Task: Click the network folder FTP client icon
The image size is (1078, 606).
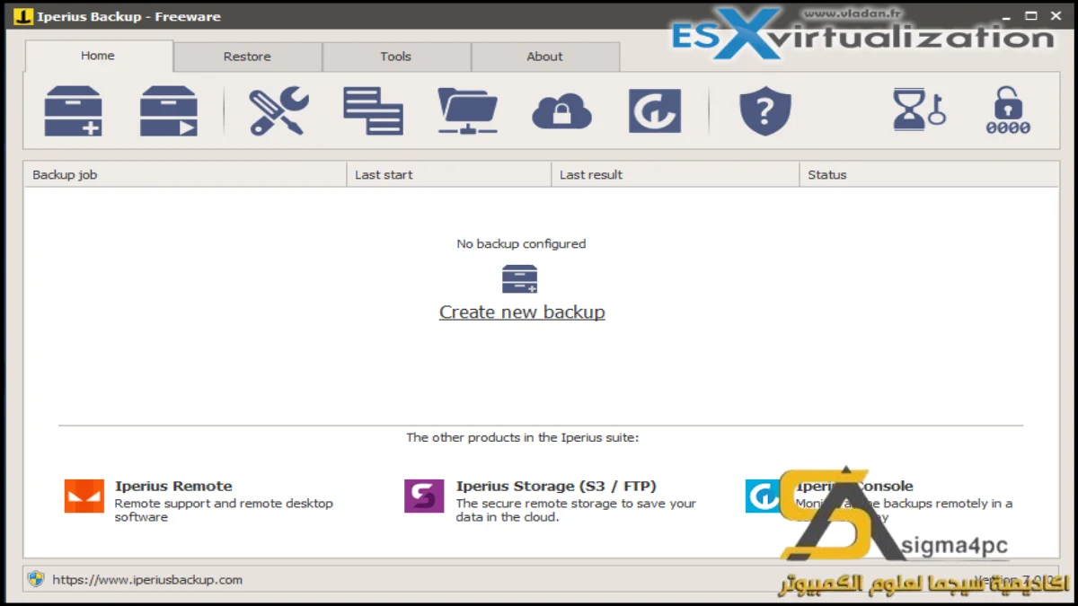Action: click(467, 111)
